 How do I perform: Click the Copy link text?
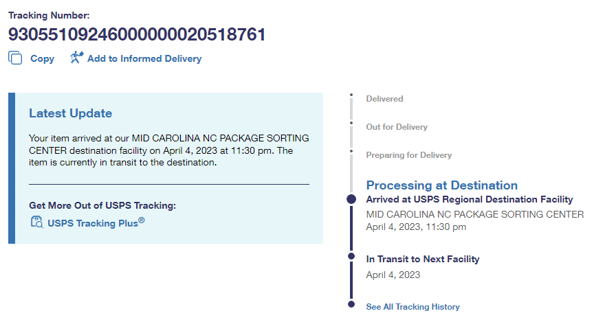(42, 59)
